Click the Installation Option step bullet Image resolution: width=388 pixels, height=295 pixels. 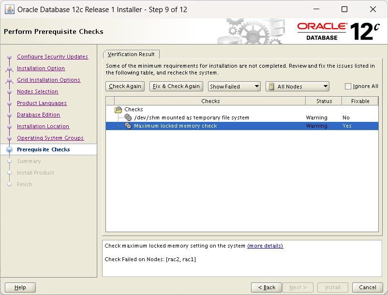9,69
